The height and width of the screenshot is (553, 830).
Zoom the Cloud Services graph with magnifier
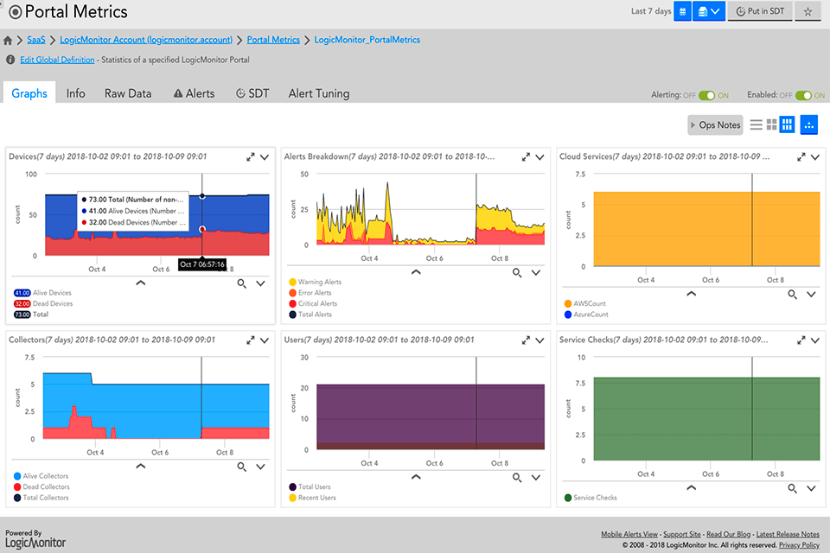pyautogui.click(x=793, y=295)
